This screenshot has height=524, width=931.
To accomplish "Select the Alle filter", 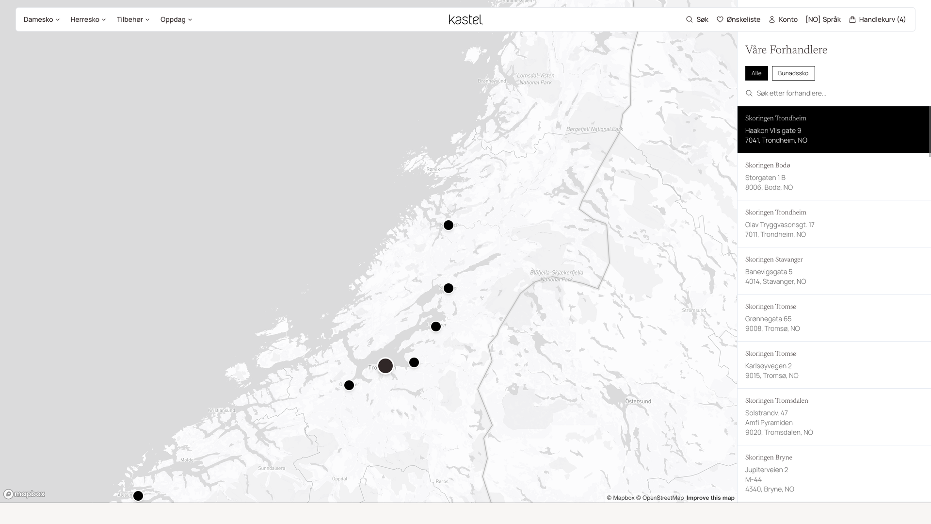I will click(756, 73).
